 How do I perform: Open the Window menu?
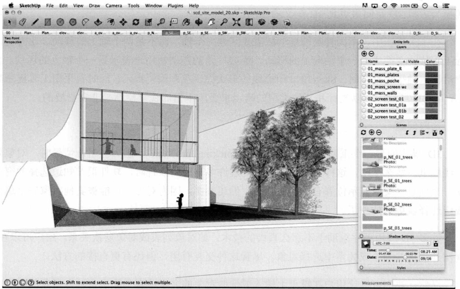pyautogui.click(x=154, y=5)
